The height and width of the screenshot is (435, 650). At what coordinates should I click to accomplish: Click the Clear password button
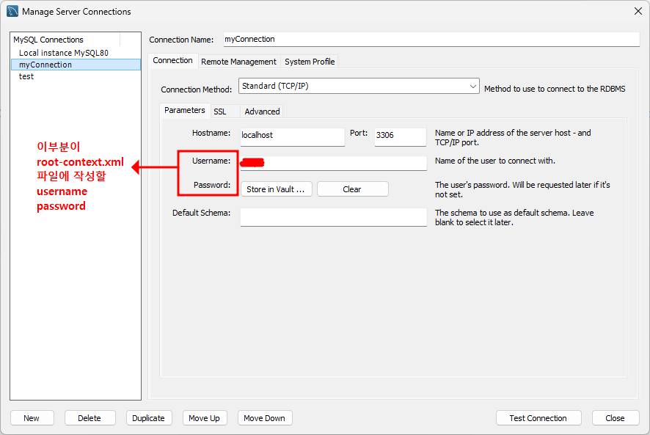tap(352, 189)
